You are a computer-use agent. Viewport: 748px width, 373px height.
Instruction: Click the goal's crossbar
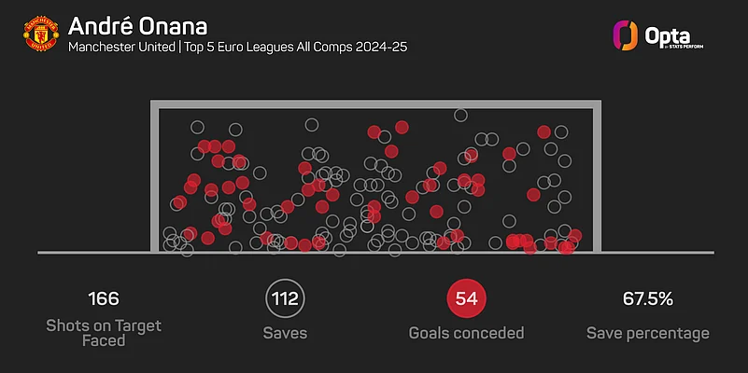374,105
